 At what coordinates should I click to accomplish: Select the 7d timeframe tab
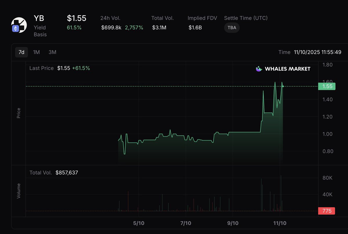[21, 52]
